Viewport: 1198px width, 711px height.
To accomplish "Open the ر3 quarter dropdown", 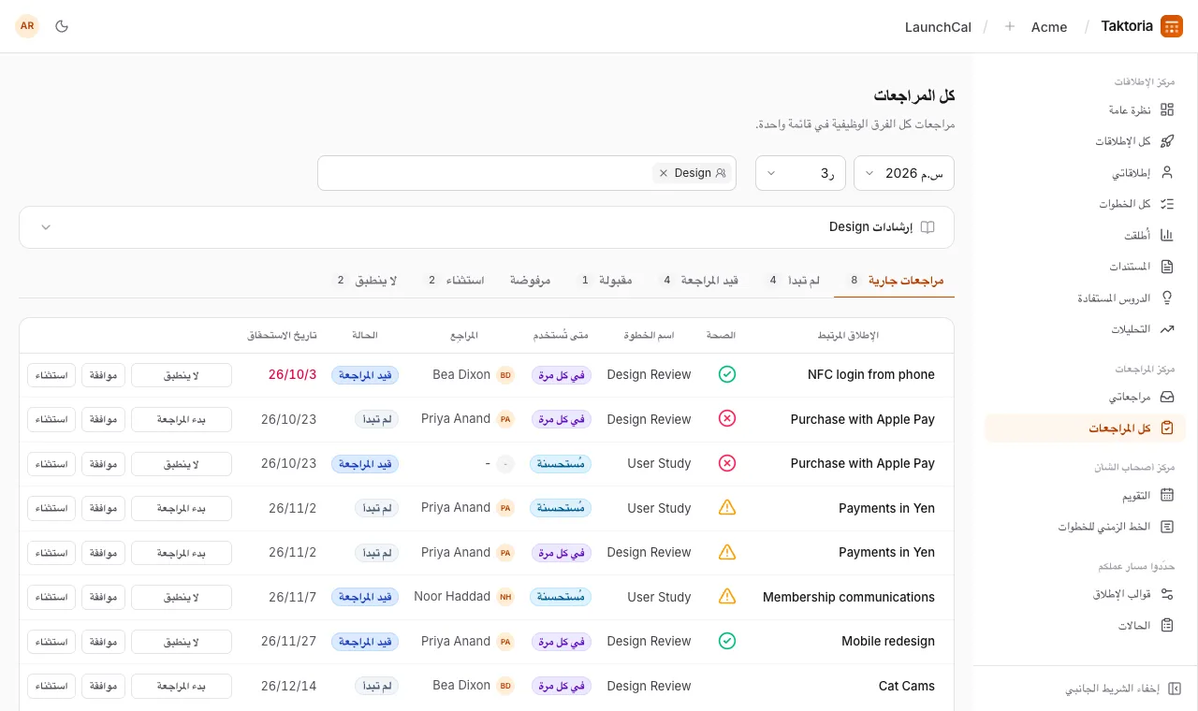I will [x=800, y=173].
